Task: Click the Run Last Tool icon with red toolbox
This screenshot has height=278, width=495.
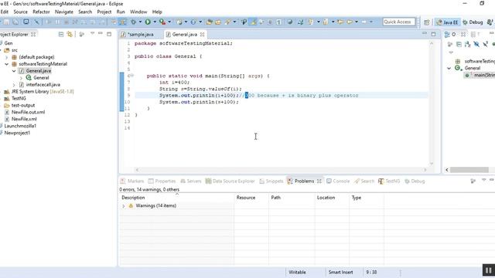Action: point(162,22)
